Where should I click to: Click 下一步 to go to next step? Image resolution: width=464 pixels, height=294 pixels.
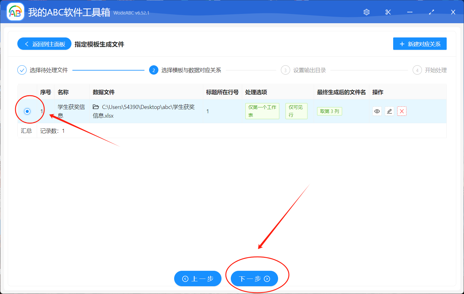click(254, 279)
